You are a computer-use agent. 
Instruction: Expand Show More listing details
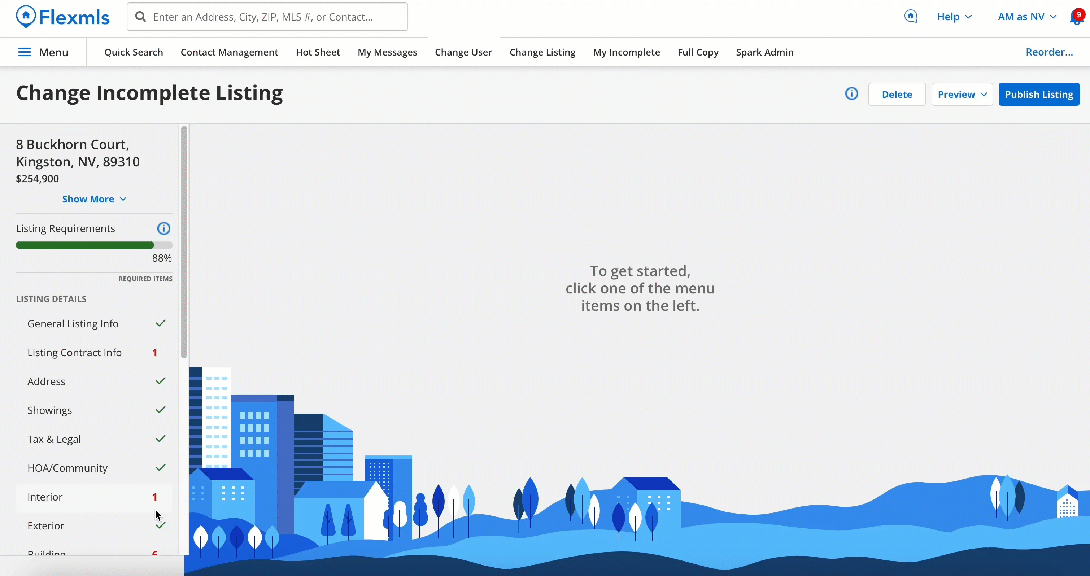(x=94, y=199)
